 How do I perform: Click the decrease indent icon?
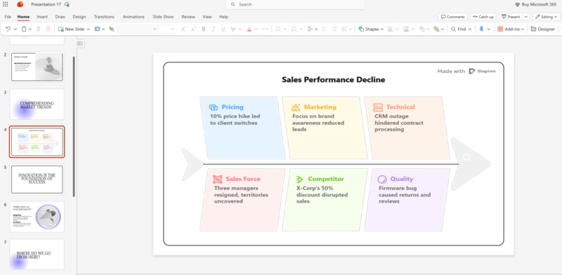[325, 29]
